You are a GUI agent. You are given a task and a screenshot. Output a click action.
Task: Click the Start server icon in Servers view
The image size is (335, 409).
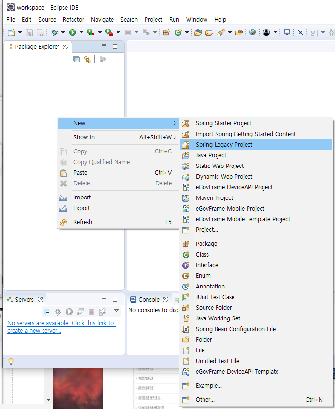69,312
